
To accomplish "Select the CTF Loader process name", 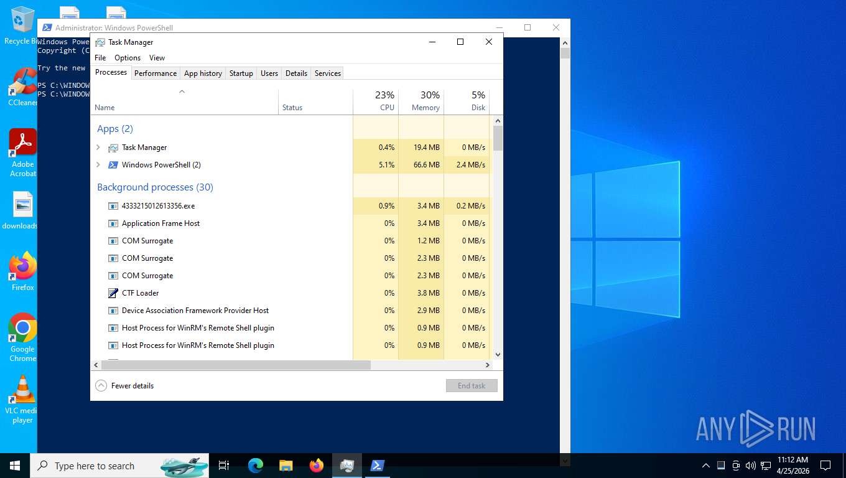I will tap(141, 293).
